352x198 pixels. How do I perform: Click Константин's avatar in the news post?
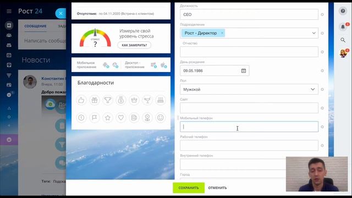30,82
